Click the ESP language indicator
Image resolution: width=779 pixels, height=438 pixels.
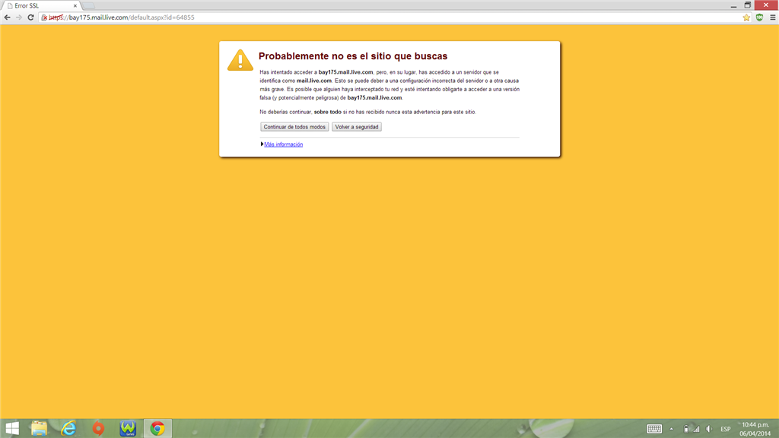(725, 429)
